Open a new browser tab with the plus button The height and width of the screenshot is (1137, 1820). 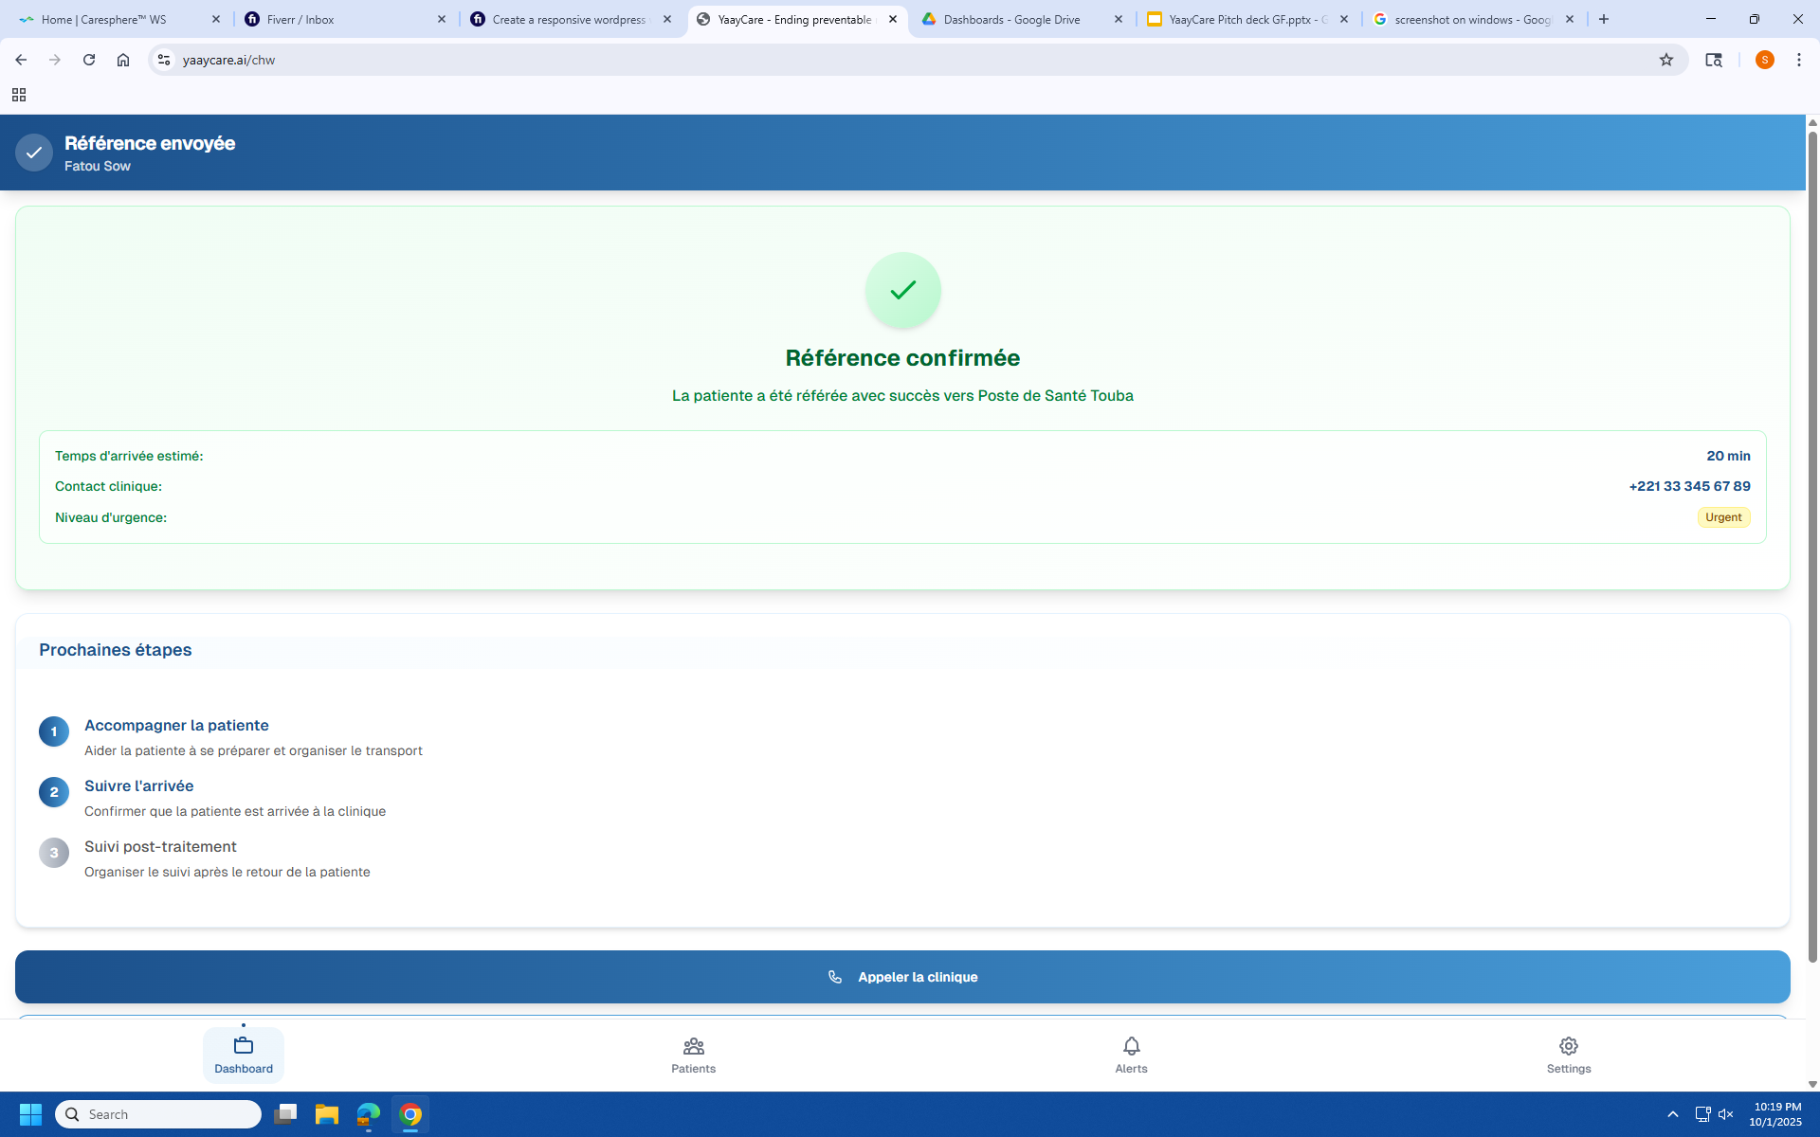[x=1603, y=19]
